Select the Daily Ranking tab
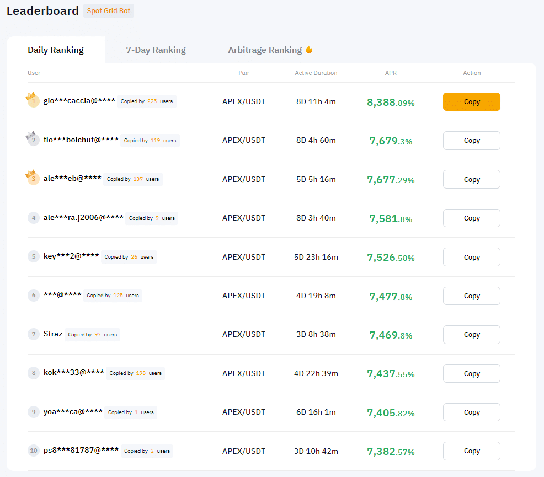 56,50
